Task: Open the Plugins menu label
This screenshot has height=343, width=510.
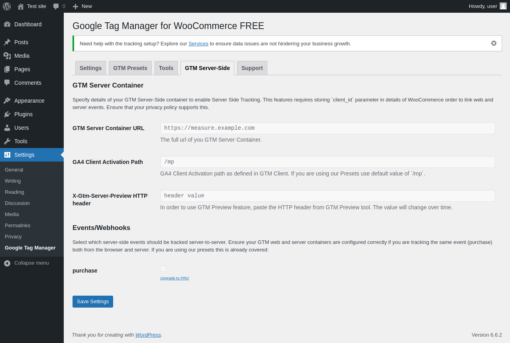Action: pyautogui.click(x=24, y=114)
